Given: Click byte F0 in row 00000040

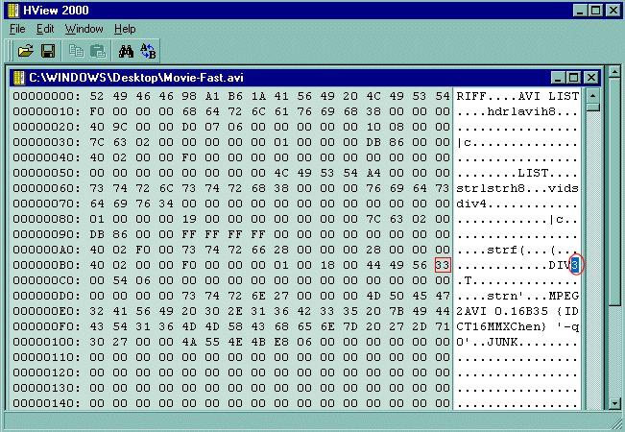Looking at the screenshot, I should pos(189,157).
